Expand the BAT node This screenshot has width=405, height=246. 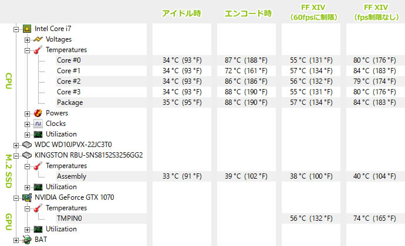(16, 240)
